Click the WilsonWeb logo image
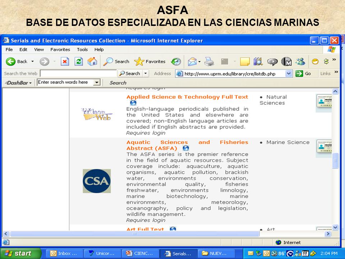 click(96, 114)
